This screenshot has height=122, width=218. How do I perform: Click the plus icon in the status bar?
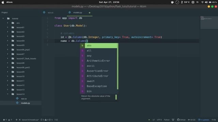(x=17, y=120)
